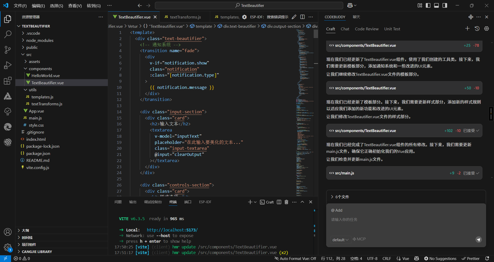
Task: Navigate forward with the right arrow
Action: 148,5
